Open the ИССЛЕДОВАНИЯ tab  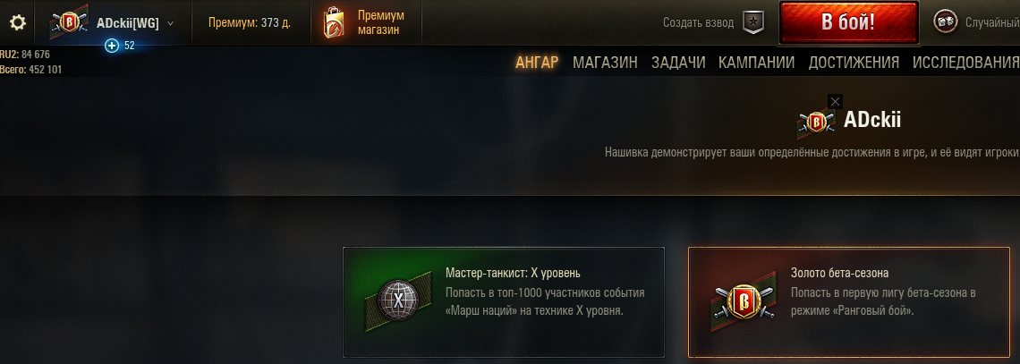pyautogui.click(x=966, y=63)
